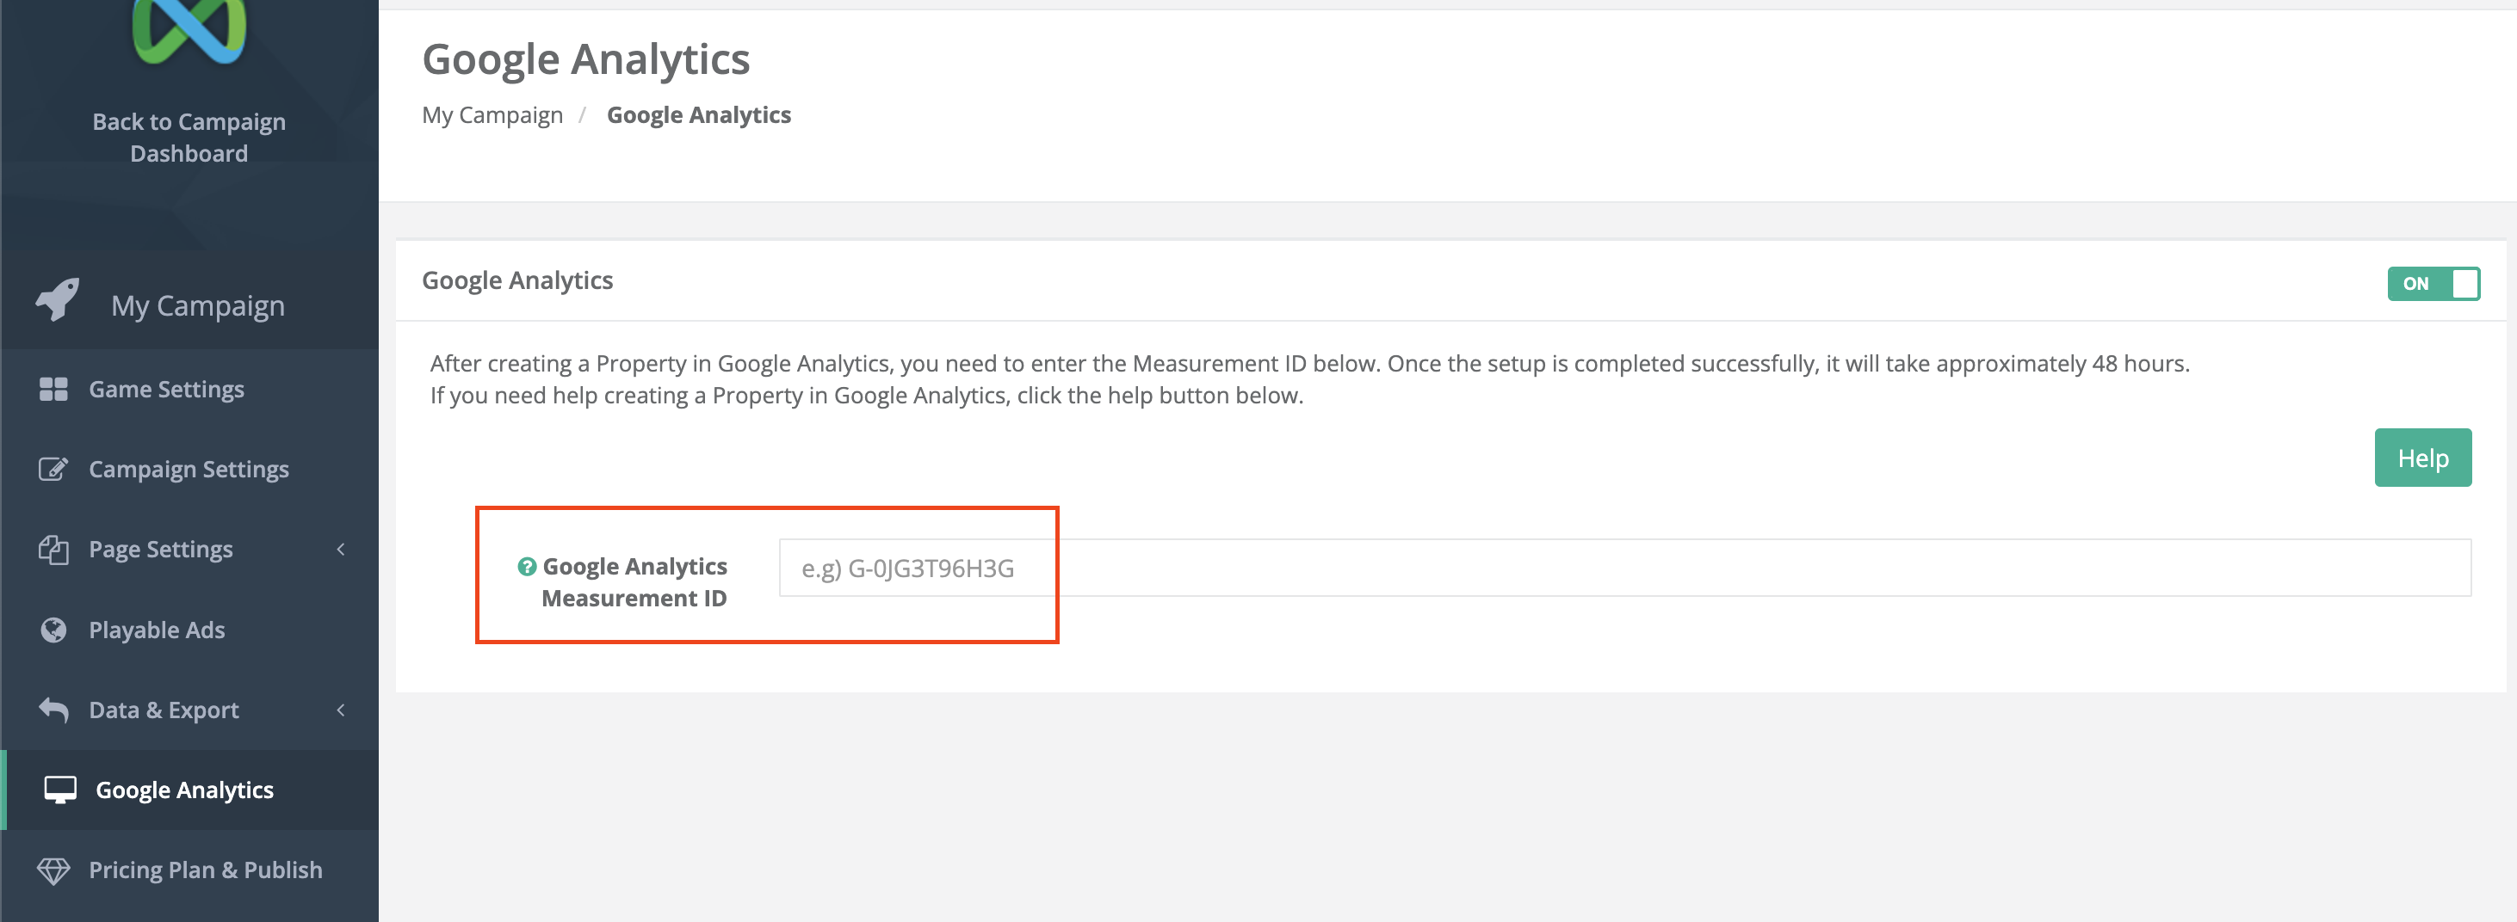This screenshot has height=922, width=2517.
Task: Click the green question mark help icon
Action: pos(527,567)
